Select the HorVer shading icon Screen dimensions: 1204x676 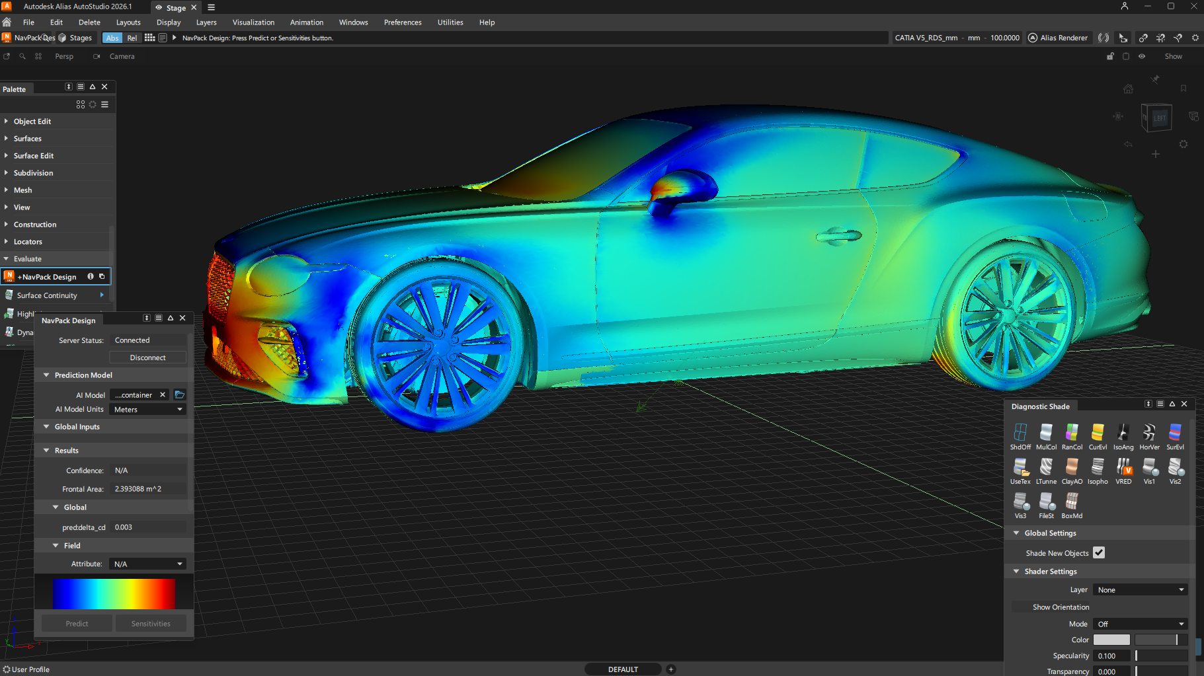pos(1149,433)
